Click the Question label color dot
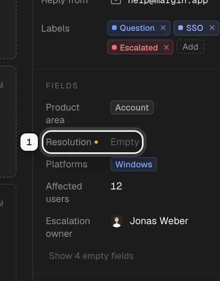The width and height of the screenshot is (220, 281). point(114,28)
